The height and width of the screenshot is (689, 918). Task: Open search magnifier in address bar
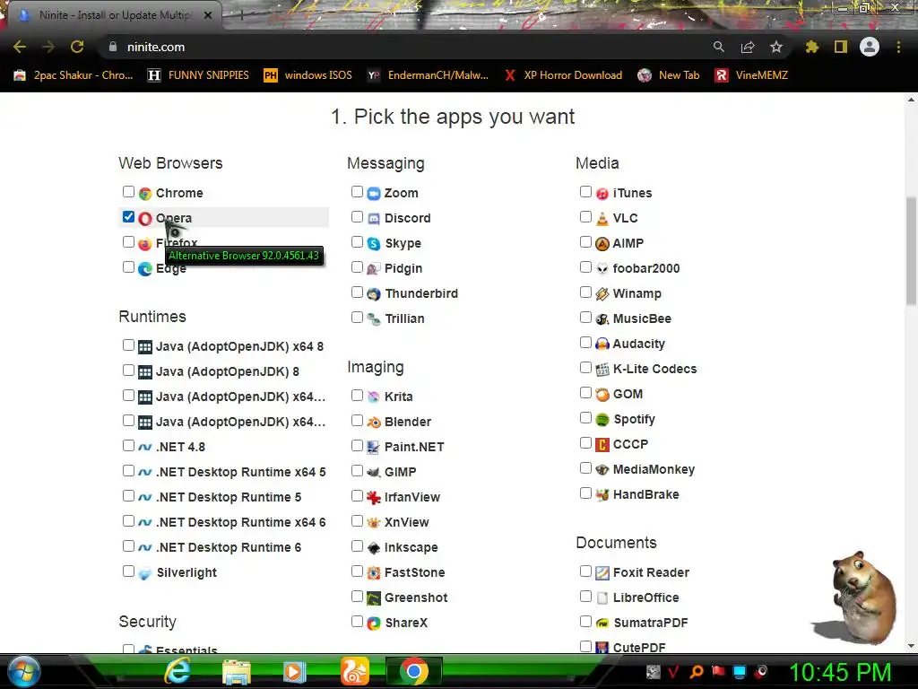[718, 47]
